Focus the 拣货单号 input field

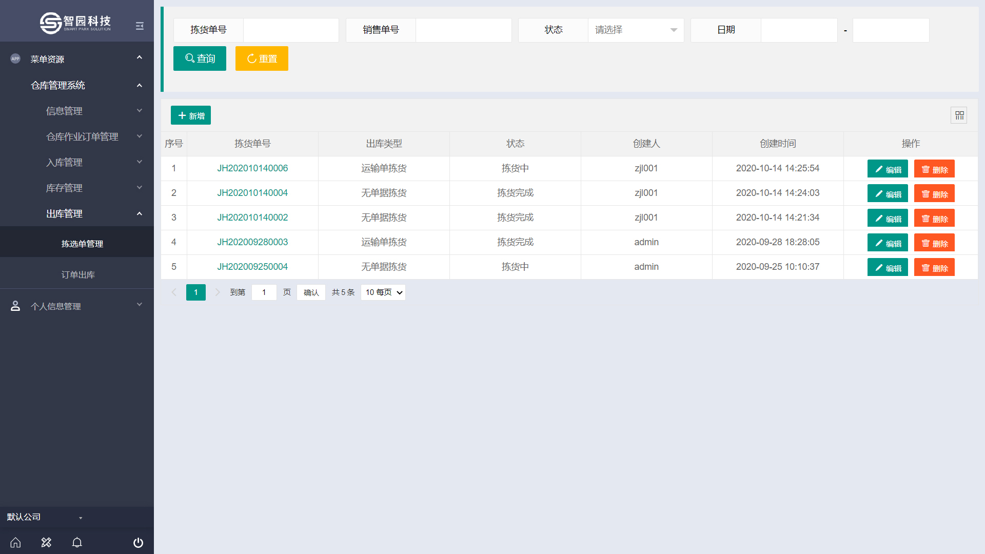click(x=290, y=30)
